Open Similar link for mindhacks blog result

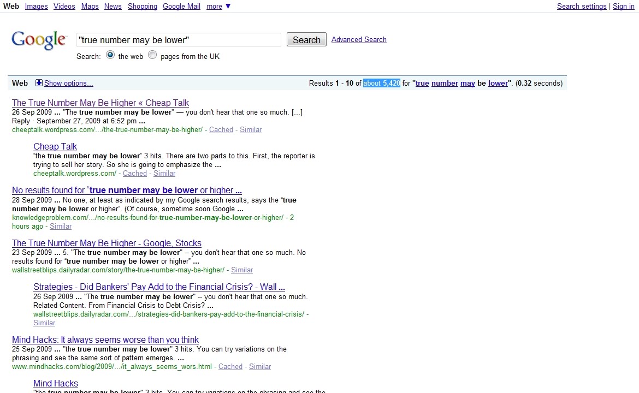click(260, 367)
